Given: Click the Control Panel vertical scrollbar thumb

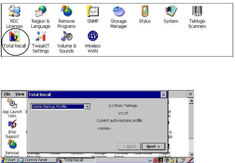Looking at the screenshot, I should tap(191, 121).
